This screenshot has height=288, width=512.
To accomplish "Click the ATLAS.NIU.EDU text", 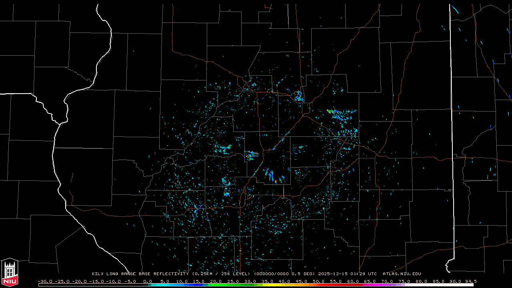I will coord(402,274).
